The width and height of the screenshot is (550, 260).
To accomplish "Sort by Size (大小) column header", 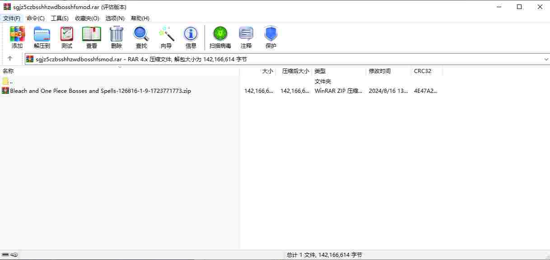I will pos(258,71).
